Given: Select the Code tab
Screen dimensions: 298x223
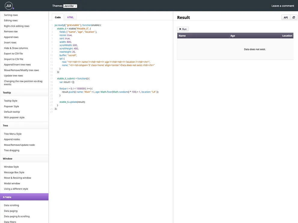Looking at the screenshot, I should [58, 17].
